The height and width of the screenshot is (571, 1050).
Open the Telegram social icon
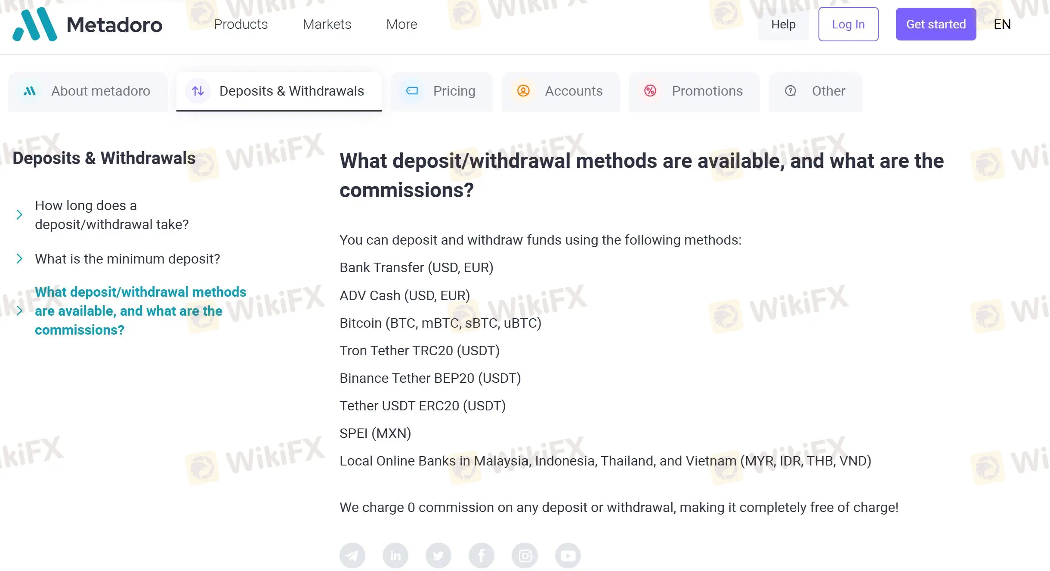coord(352,555)
